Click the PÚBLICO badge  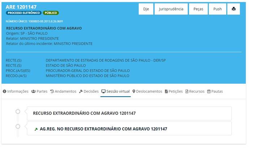pos(51,13)
